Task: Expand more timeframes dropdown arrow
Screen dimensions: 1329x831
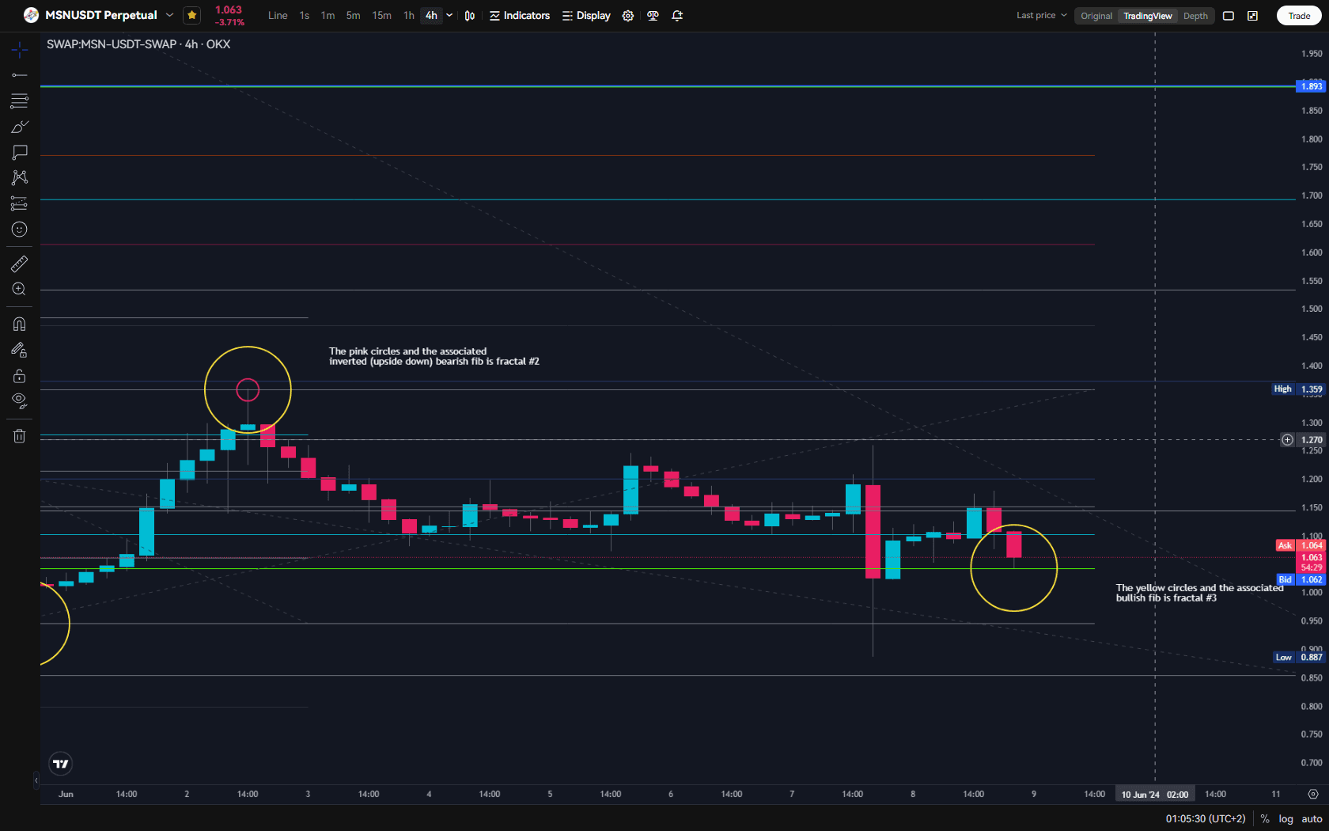Action: 449,15
